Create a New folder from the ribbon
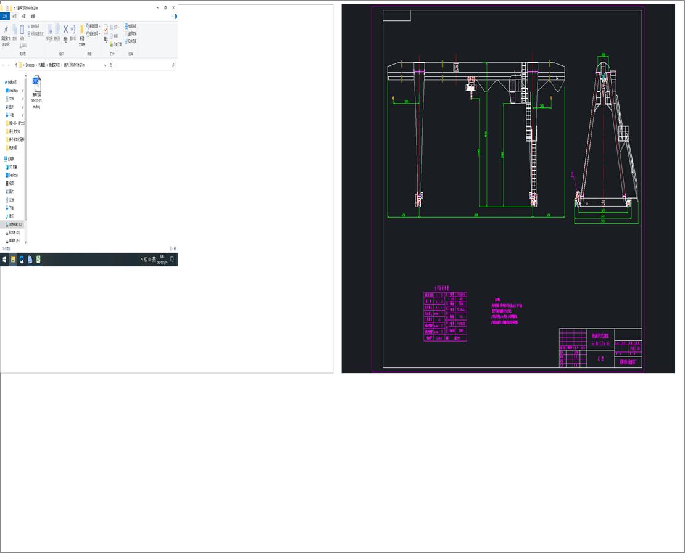685x553 pixels. click(x=81, y=35)
